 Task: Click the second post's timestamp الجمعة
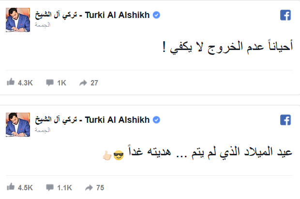[x=44, y=129]
